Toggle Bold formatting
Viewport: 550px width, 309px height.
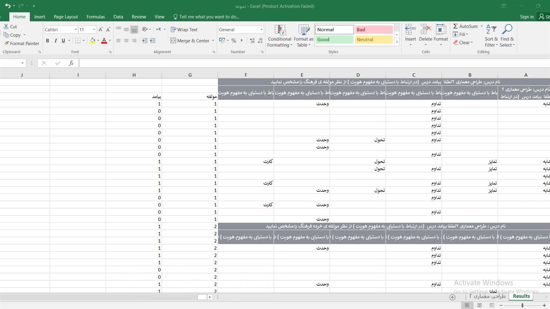point(48,41)
